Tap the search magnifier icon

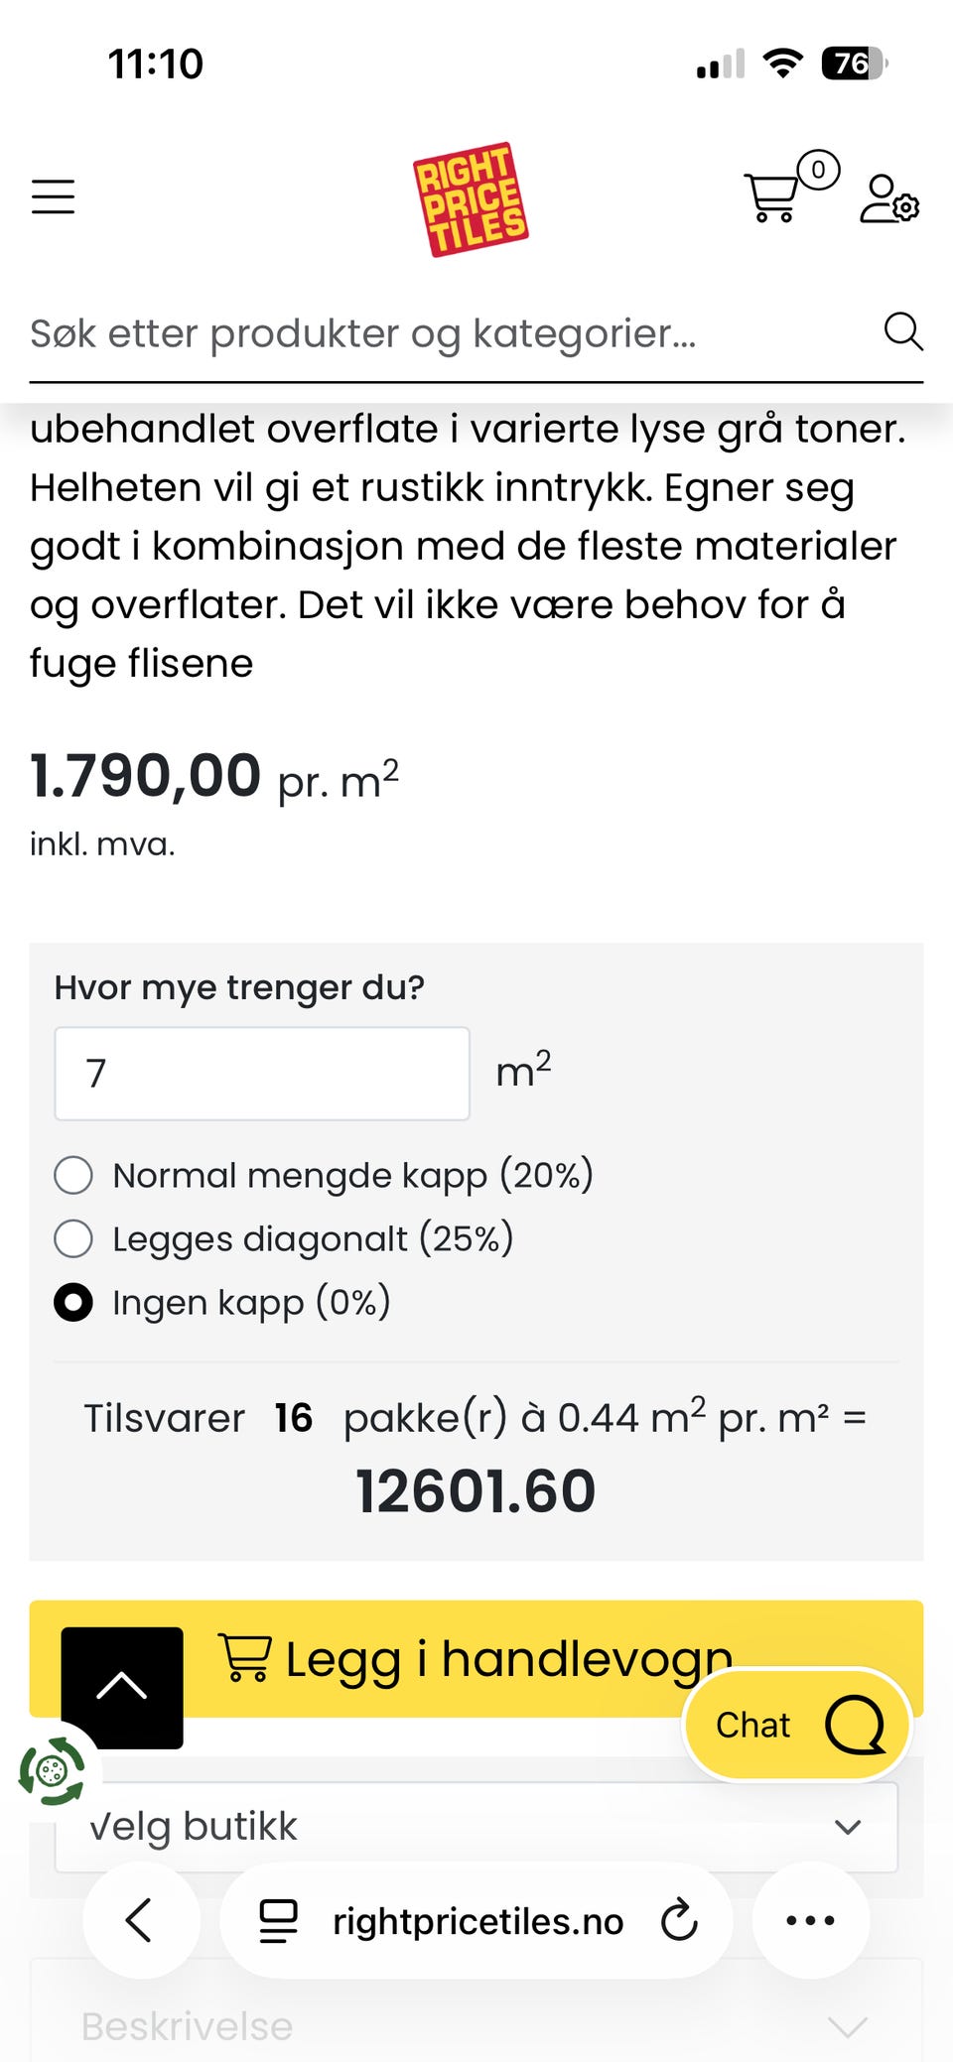903,331
